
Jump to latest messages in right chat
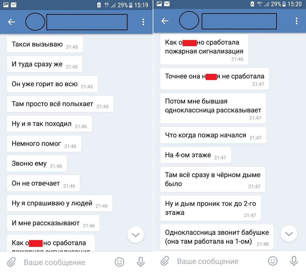(x=289, y=233)
